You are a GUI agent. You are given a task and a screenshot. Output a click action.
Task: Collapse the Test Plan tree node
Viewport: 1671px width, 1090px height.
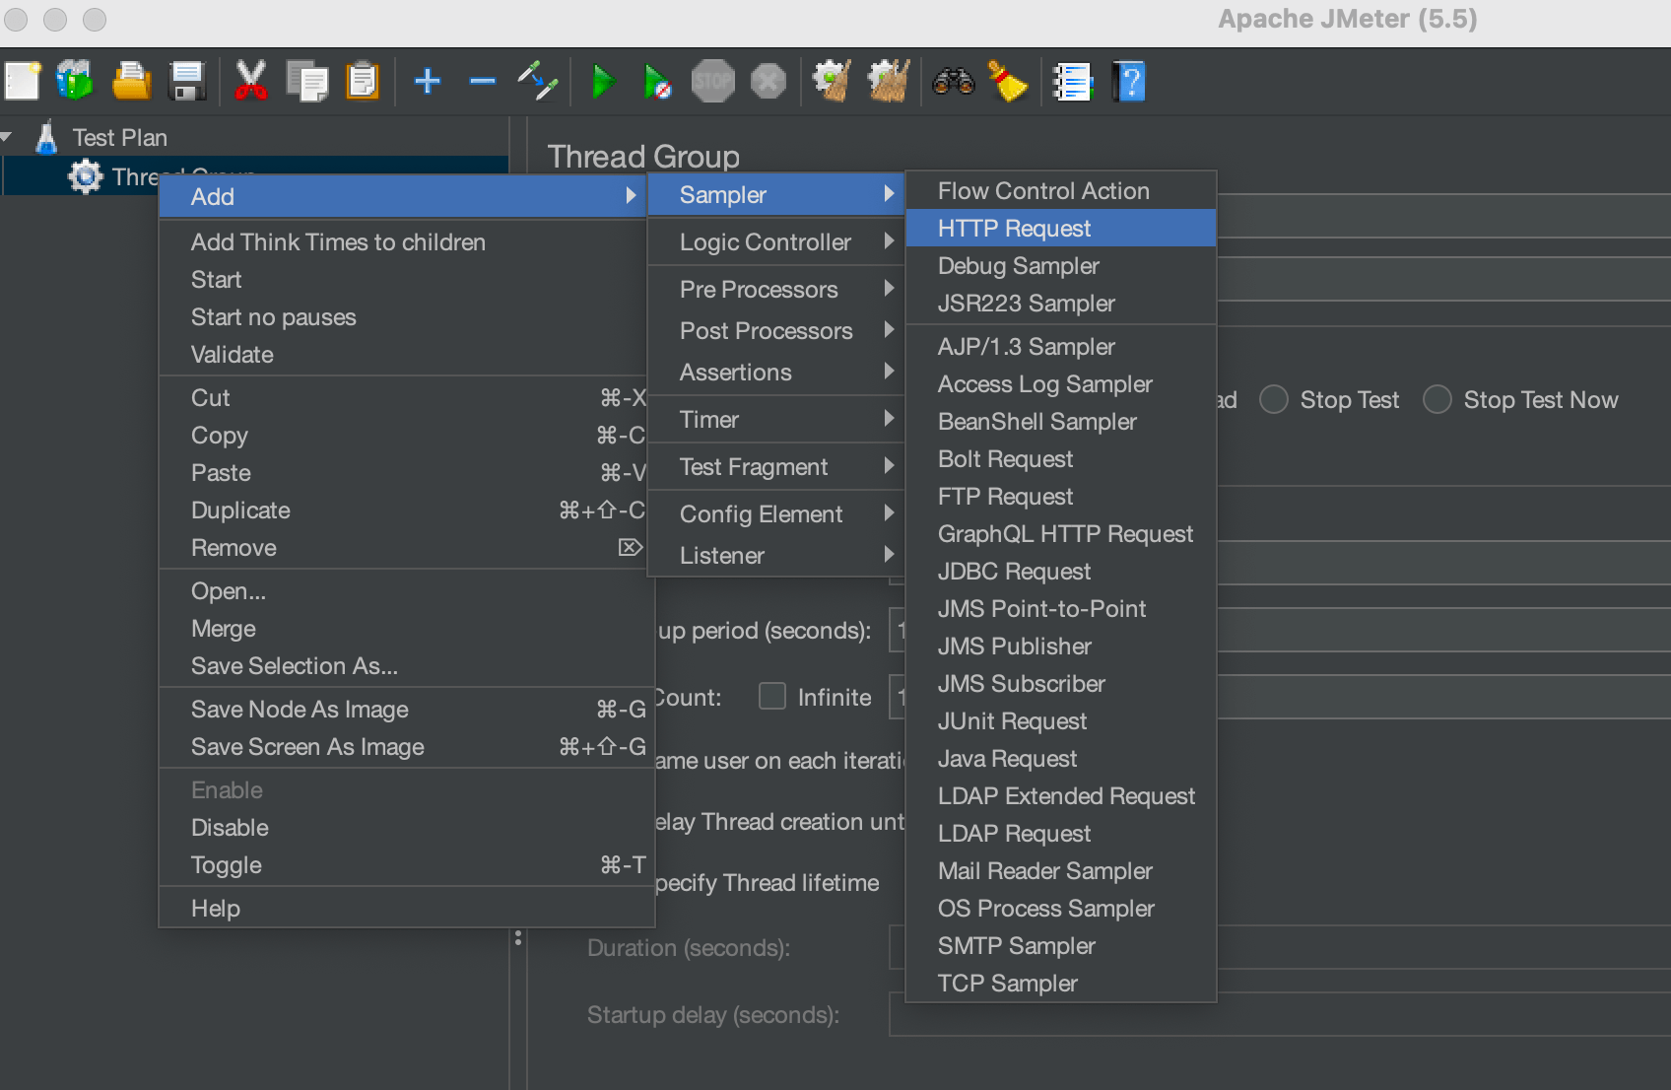pyautogui.click(x=7, y=137)
